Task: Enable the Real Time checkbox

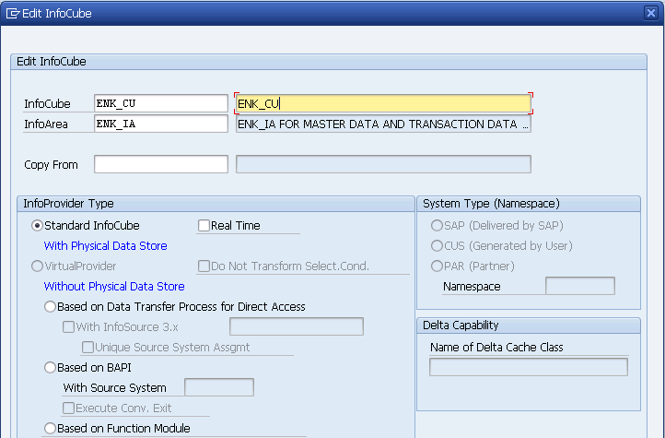Action: click(x=204, y=225)
